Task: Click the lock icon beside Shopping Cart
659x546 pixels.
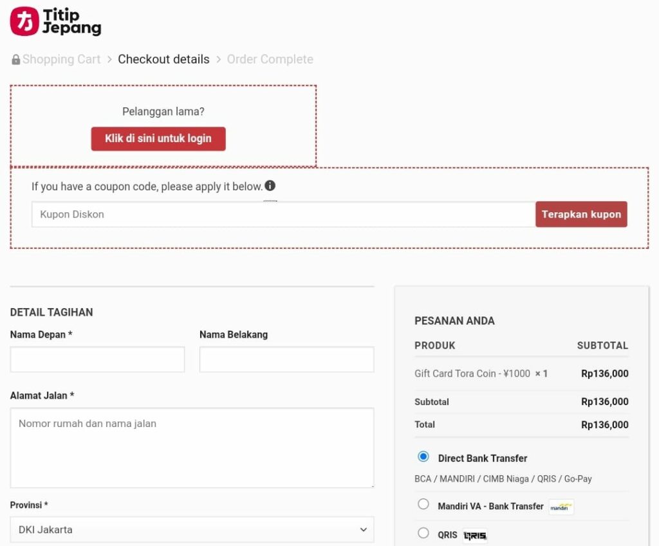Action: (15, 60)
